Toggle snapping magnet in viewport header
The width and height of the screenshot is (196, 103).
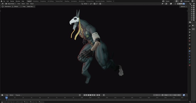(94, 4)
